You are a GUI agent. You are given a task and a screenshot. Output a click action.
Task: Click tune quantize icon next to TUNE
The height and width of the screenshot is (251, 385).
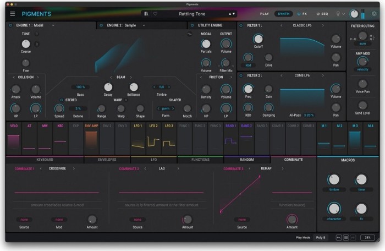[37, 34]
